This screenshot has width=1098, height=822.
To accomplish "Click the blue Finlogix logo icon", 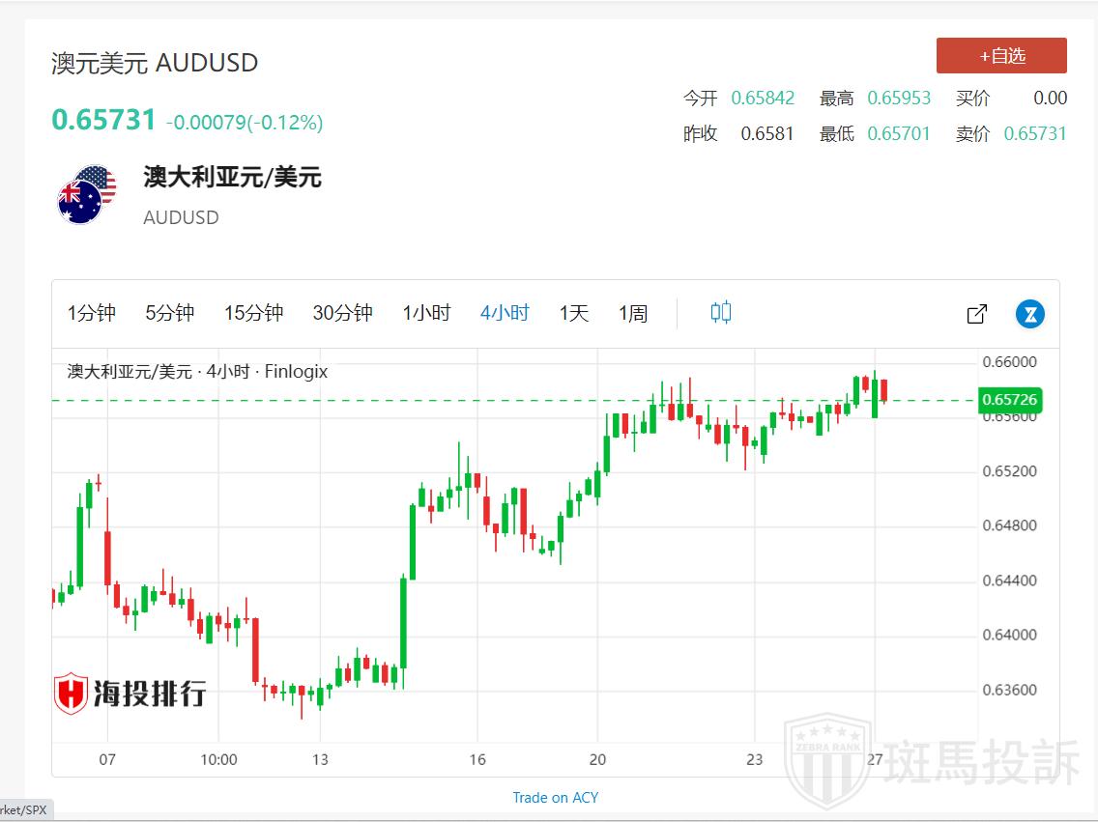I will 1030,314.
